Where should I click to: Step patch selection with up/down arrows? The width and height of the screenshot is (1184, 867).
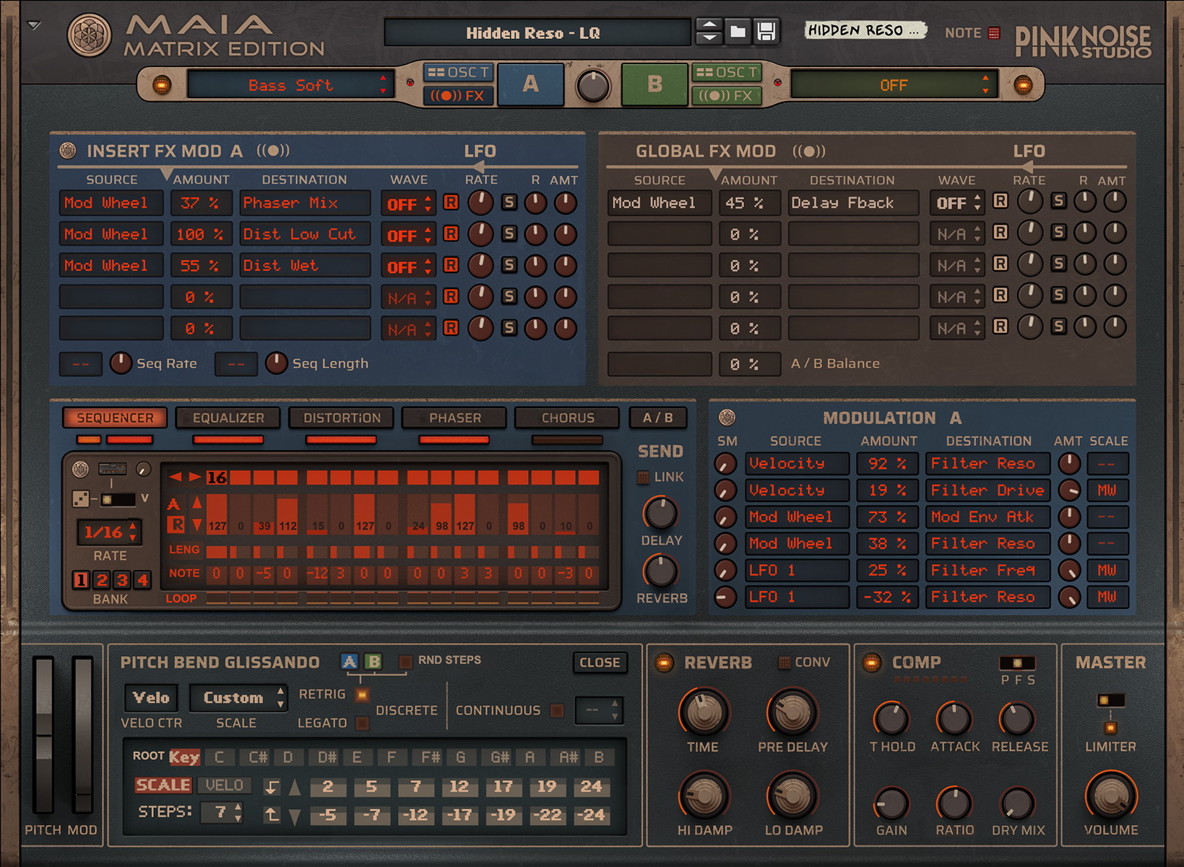click(x=709, y=32)
